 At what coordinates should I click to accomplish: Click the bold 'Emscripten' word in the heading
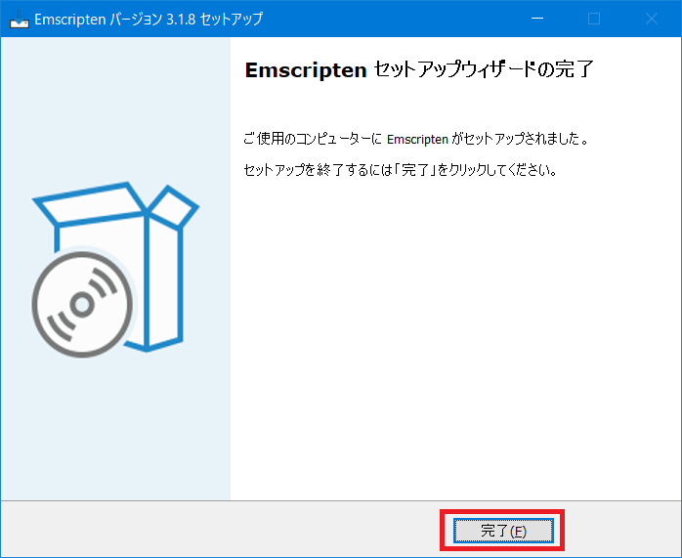[x=306, y=70]
